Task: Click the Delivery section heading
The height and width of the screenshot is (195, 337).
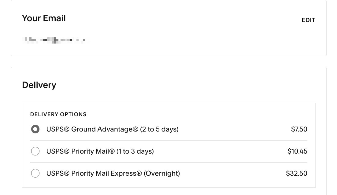Action: pos(39,85)
